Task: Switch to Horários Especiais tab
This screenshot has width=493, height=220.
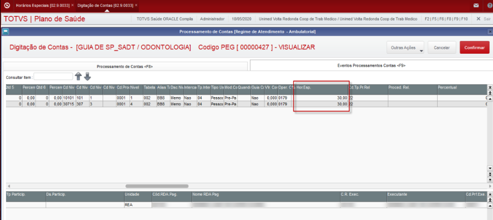Action: (42, 5)
